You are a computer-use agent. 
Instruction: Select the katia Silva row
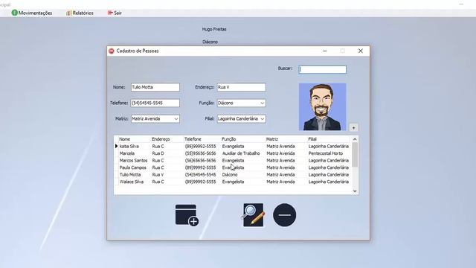coord(233,146)
